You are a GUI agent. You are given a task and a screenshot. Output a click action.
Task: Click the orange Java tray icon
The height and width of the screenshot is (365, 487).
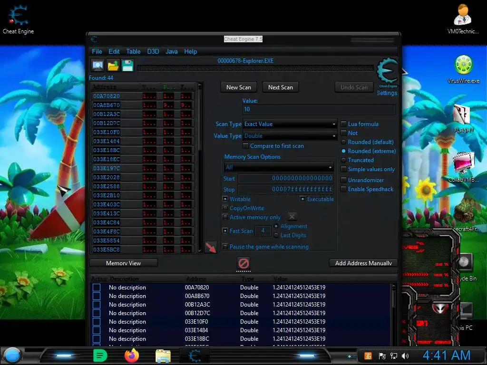coord(368,356)
